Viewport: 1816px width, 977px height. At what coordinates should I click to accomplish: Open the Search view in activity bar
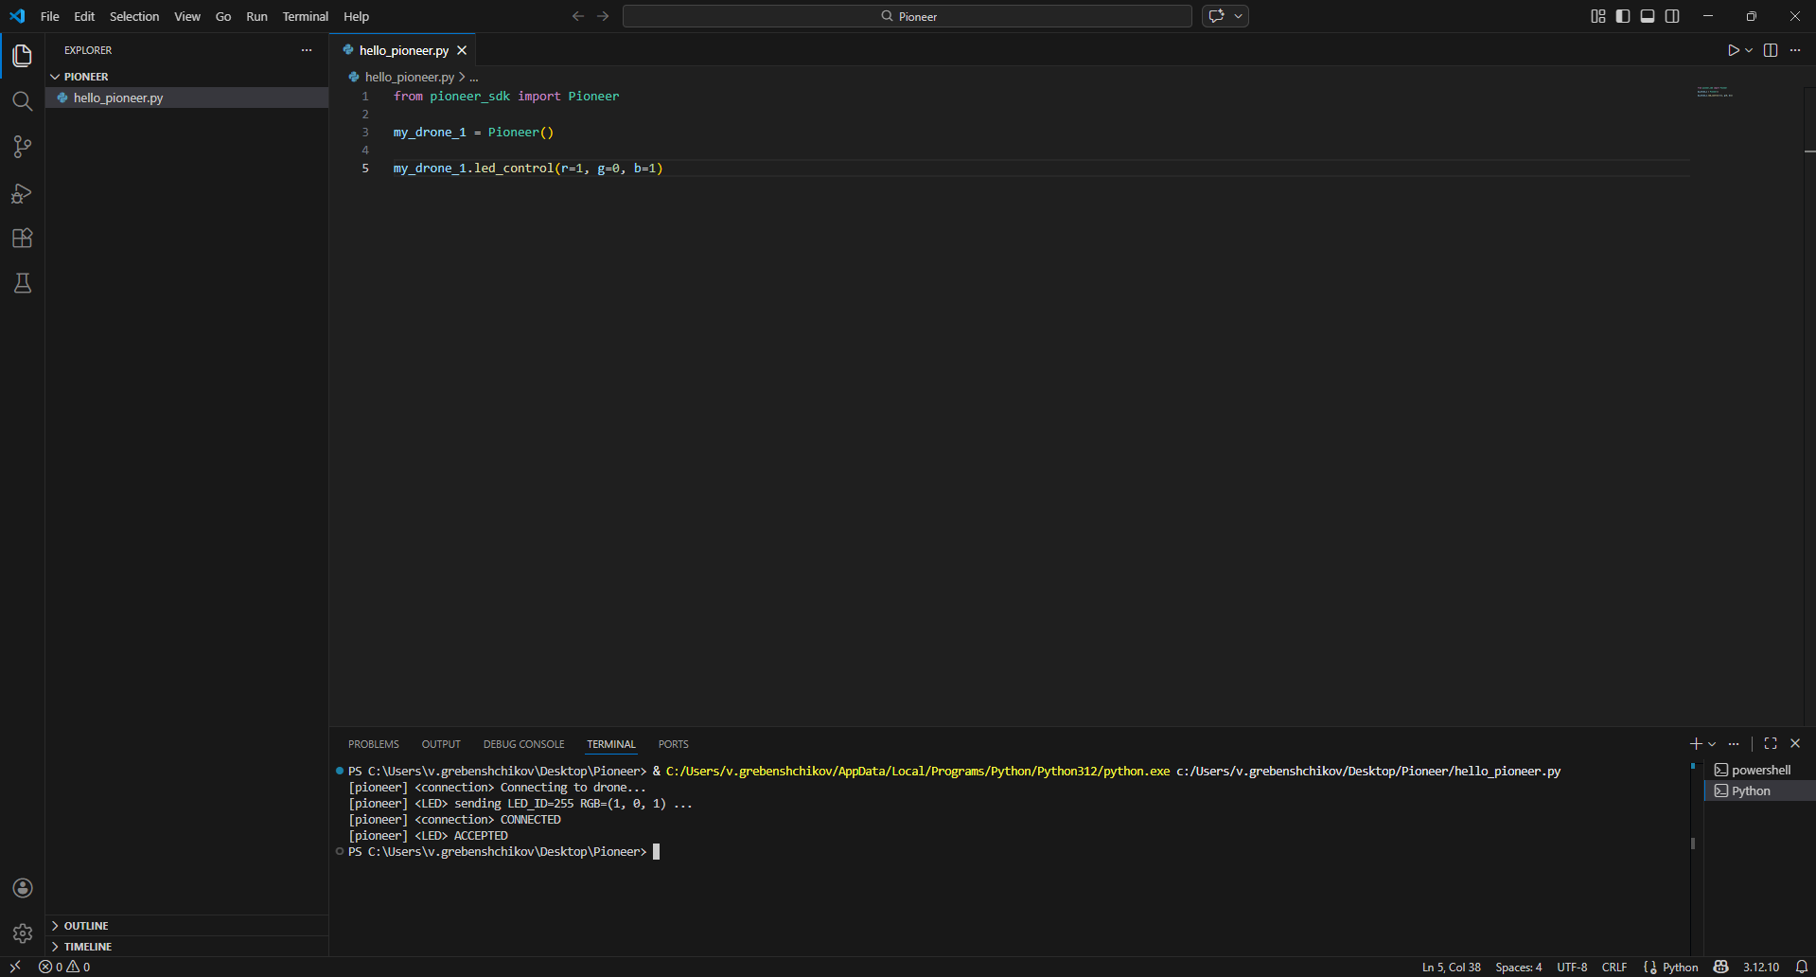click(22, 101)
